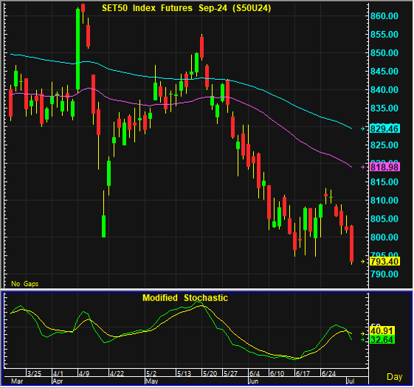Click the yellow arrow beside 793.40
414x388 pixels.
coord(363,262)
